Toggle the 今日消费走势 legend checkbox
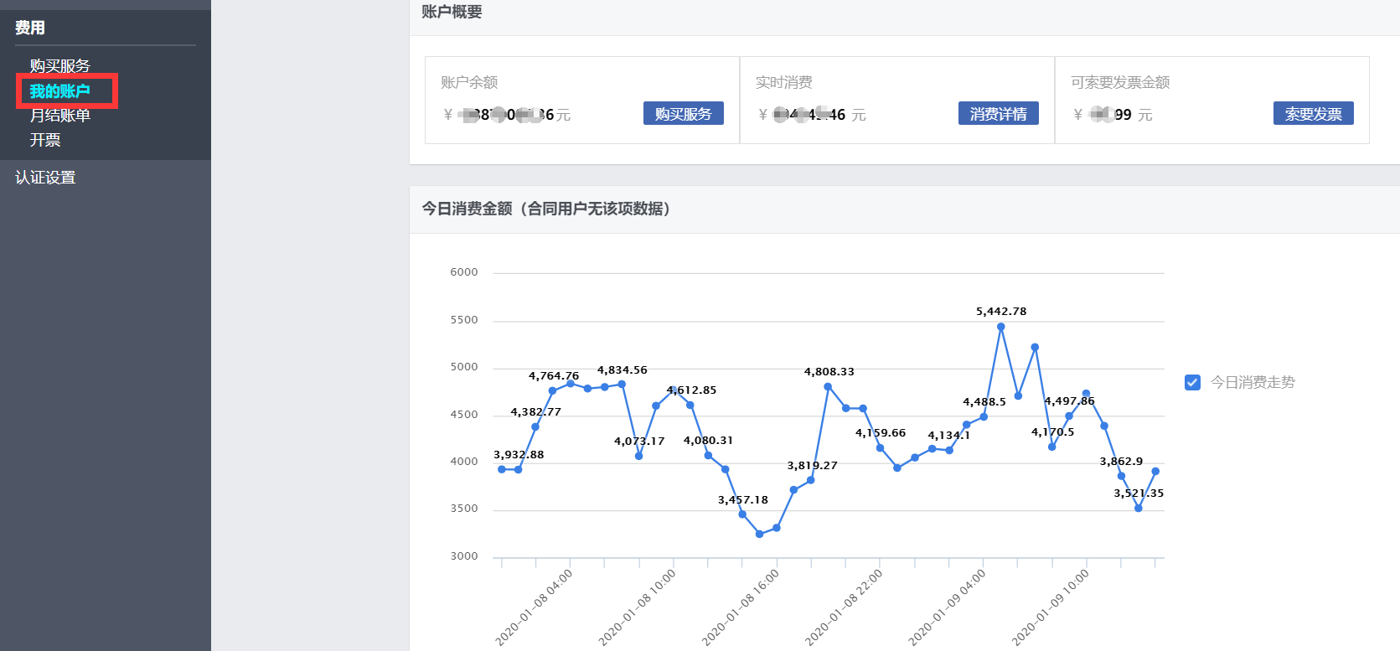The image size is (1400, 651). point(1192,382)
